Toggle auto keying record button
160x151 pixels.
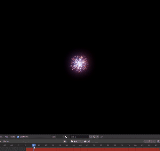(65, 141)
